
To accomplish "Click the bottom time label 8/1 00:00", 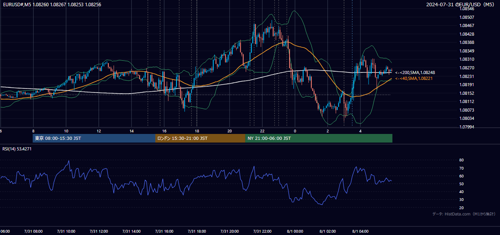I will click(295, 231).
